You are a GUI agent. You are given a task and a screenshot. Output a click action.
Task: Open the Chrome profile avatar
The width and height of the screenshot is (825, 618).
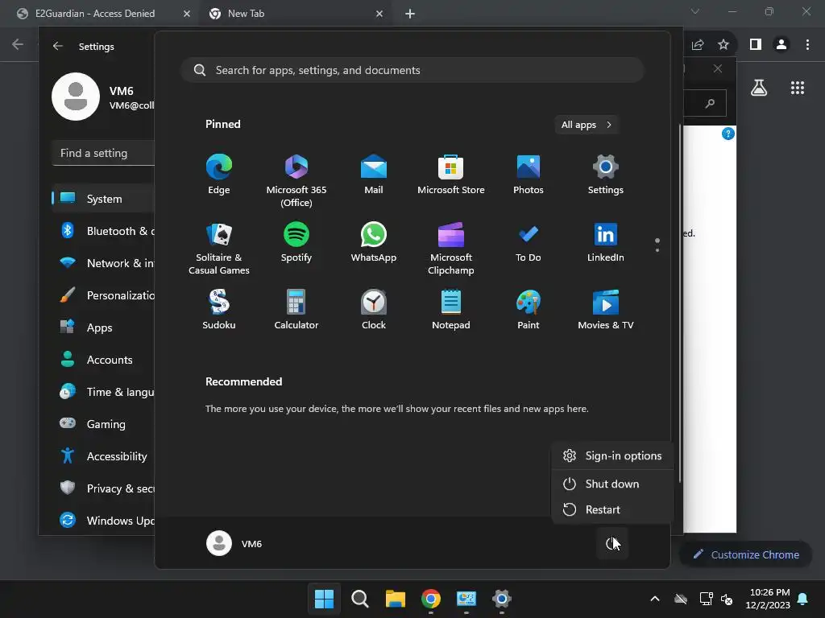click(x=781, y=45)
